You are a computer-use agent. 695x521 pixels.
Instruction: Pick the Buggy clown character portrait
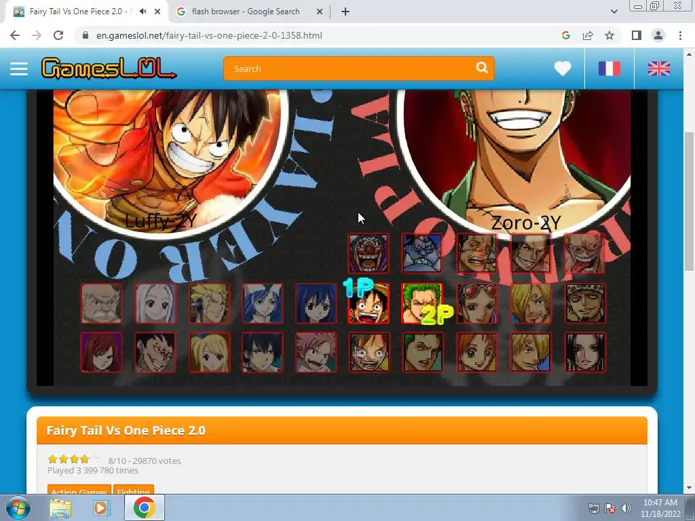click(369, 254)
